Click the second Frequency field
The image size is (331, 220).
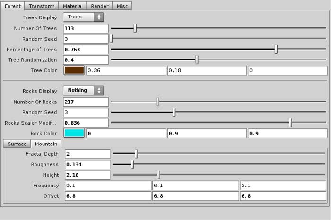pyautogui.click(x=196, y=186)
